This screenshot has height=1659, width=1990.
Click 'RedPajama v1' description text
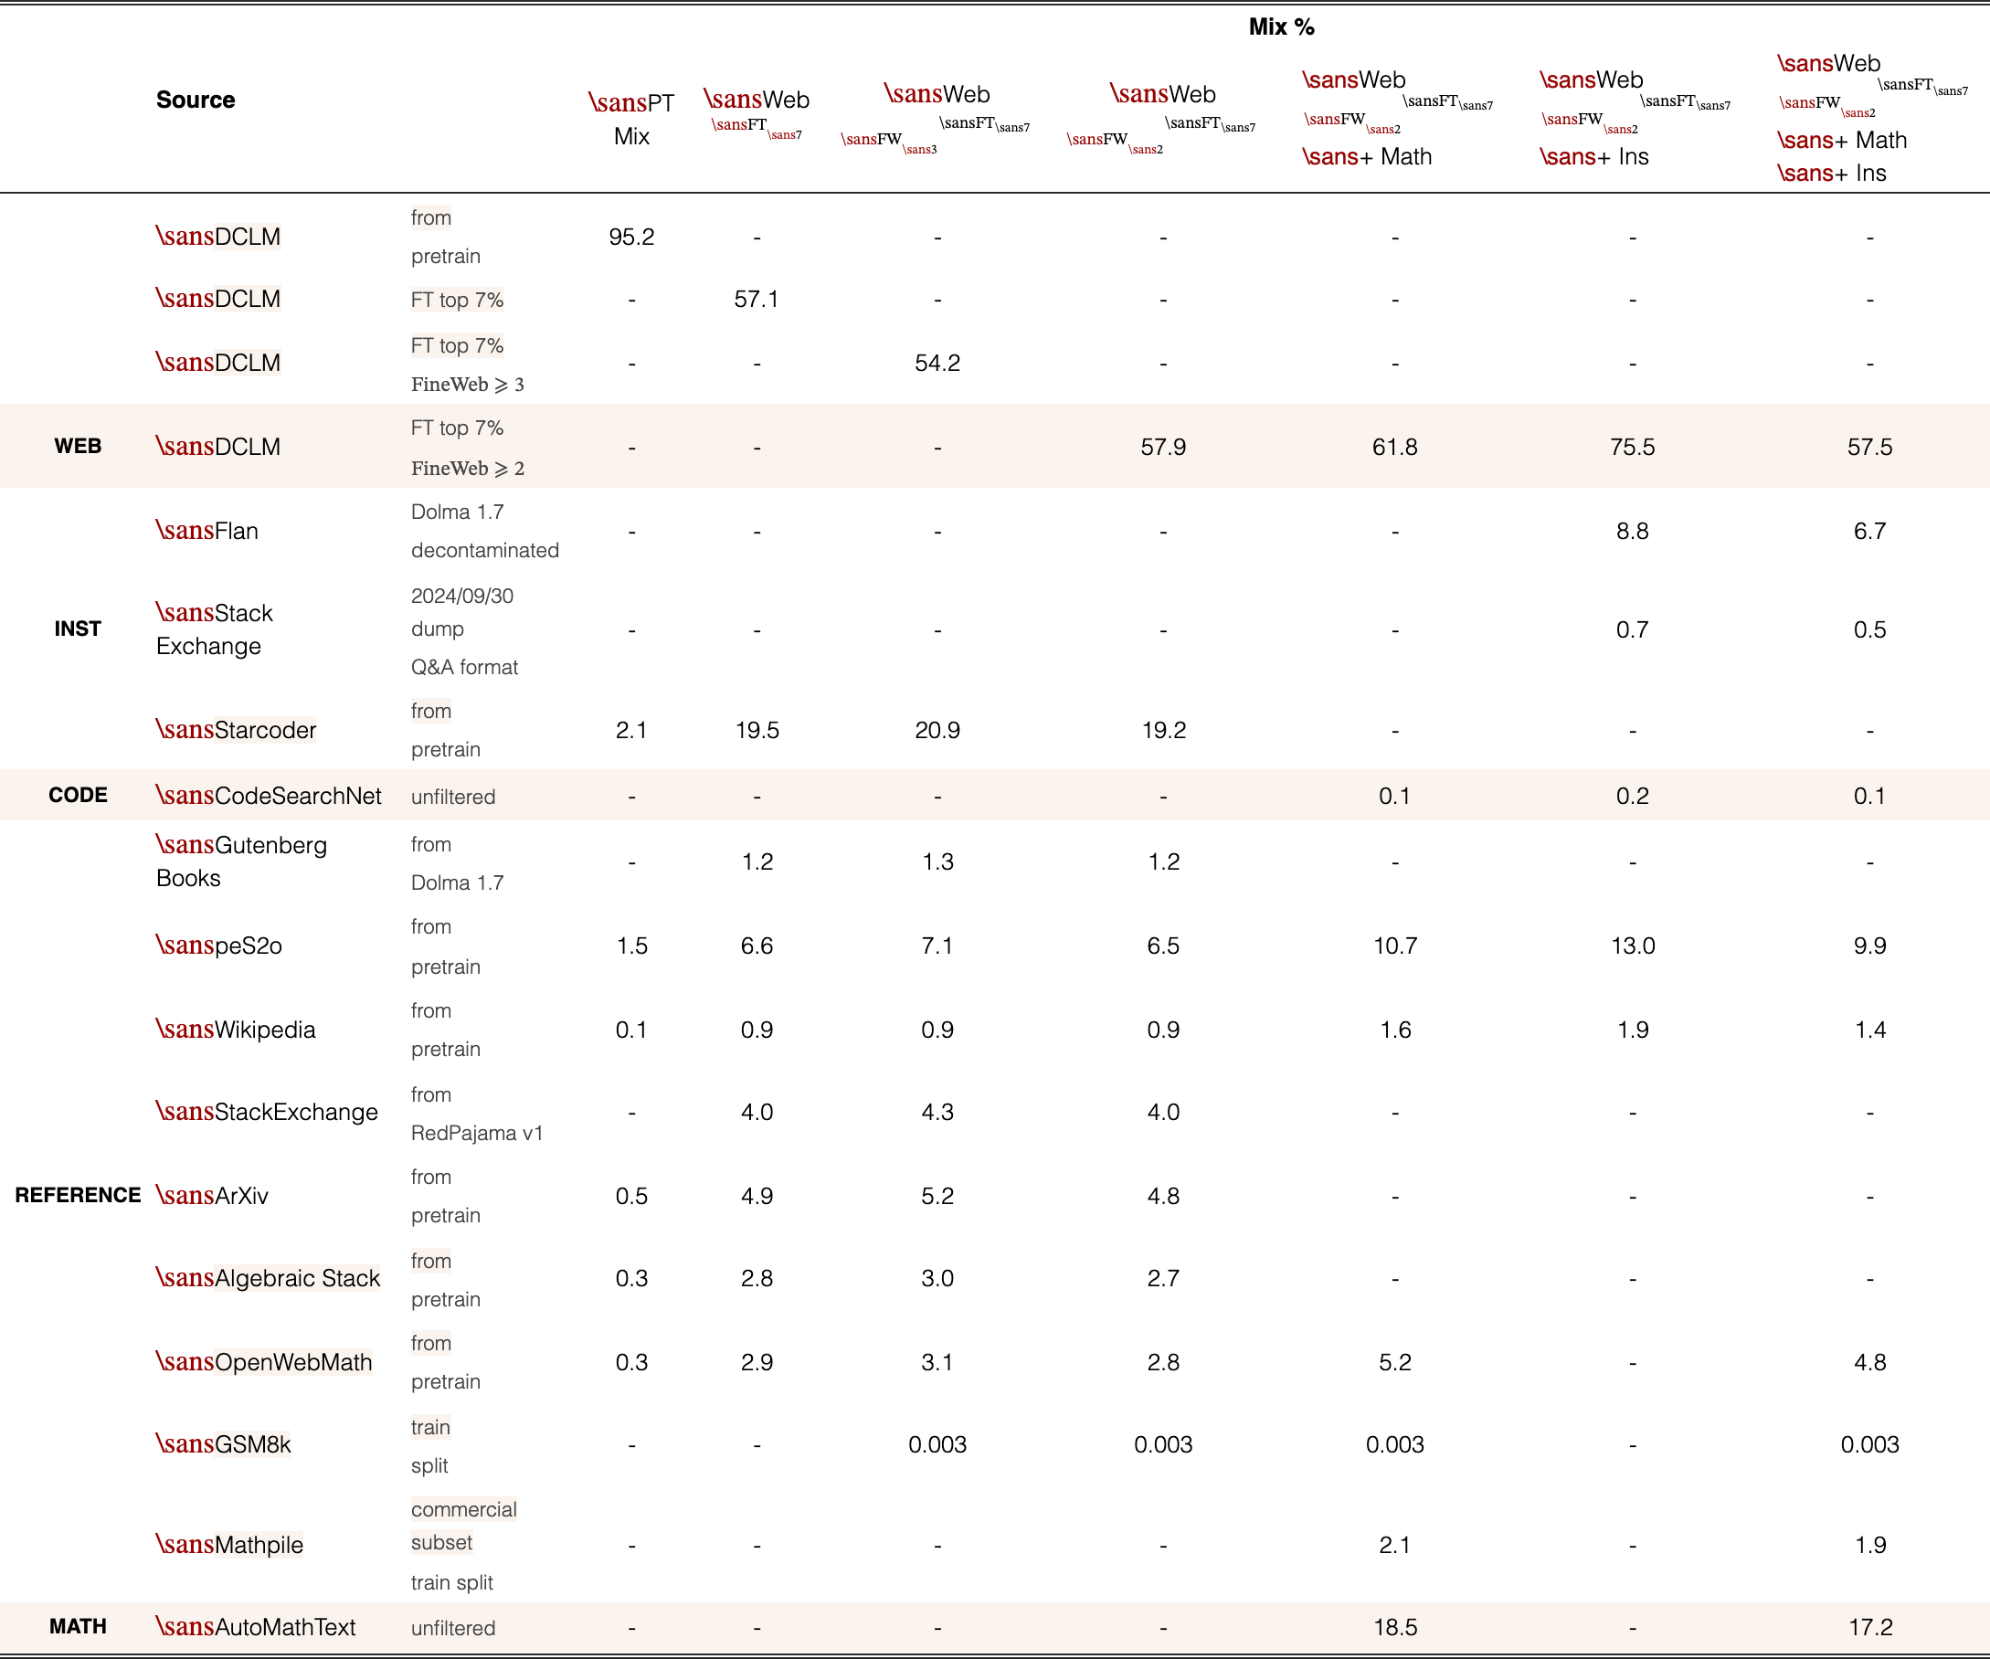(x=477, y=1133)
